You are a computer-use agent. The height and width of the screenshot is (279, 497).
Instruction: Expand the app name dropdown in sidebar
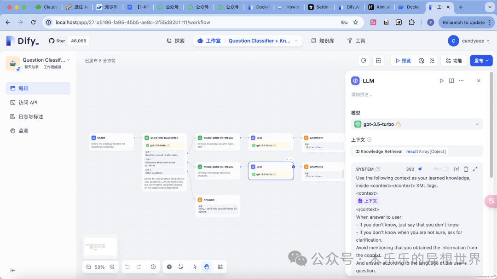(x=69, y=60)
